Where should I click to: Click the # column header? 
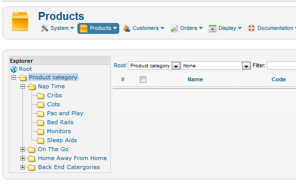(123, 79)
